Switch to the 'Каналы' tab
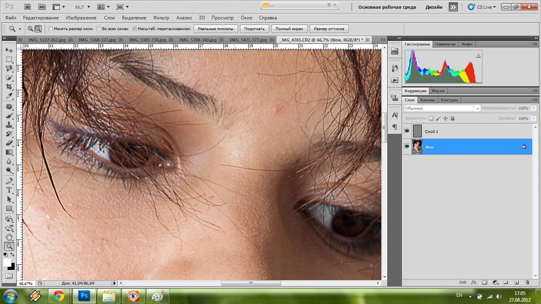 [x=427, y=100]
